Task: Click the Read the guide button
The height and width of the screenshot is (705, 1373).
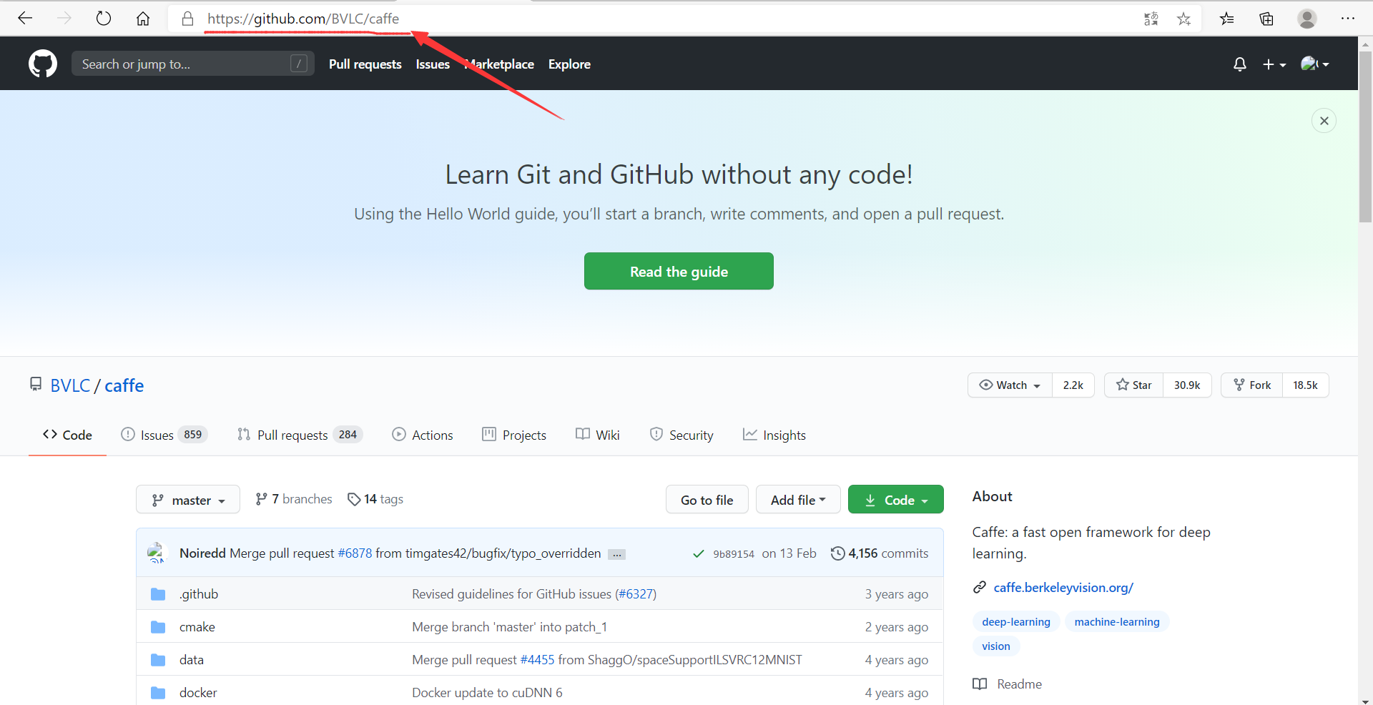Action: pos(679,271)
